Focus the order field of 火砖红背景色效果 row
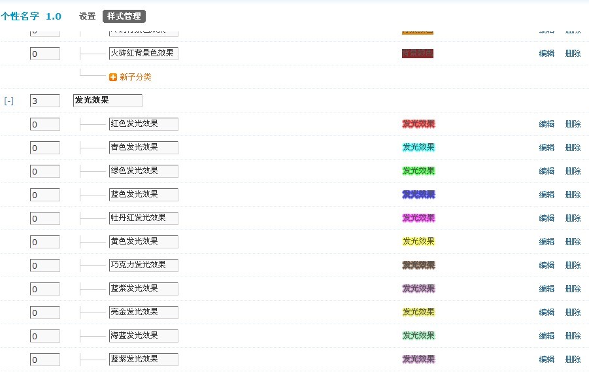This screenshot has width=589, height=372. tap(44, 54)
